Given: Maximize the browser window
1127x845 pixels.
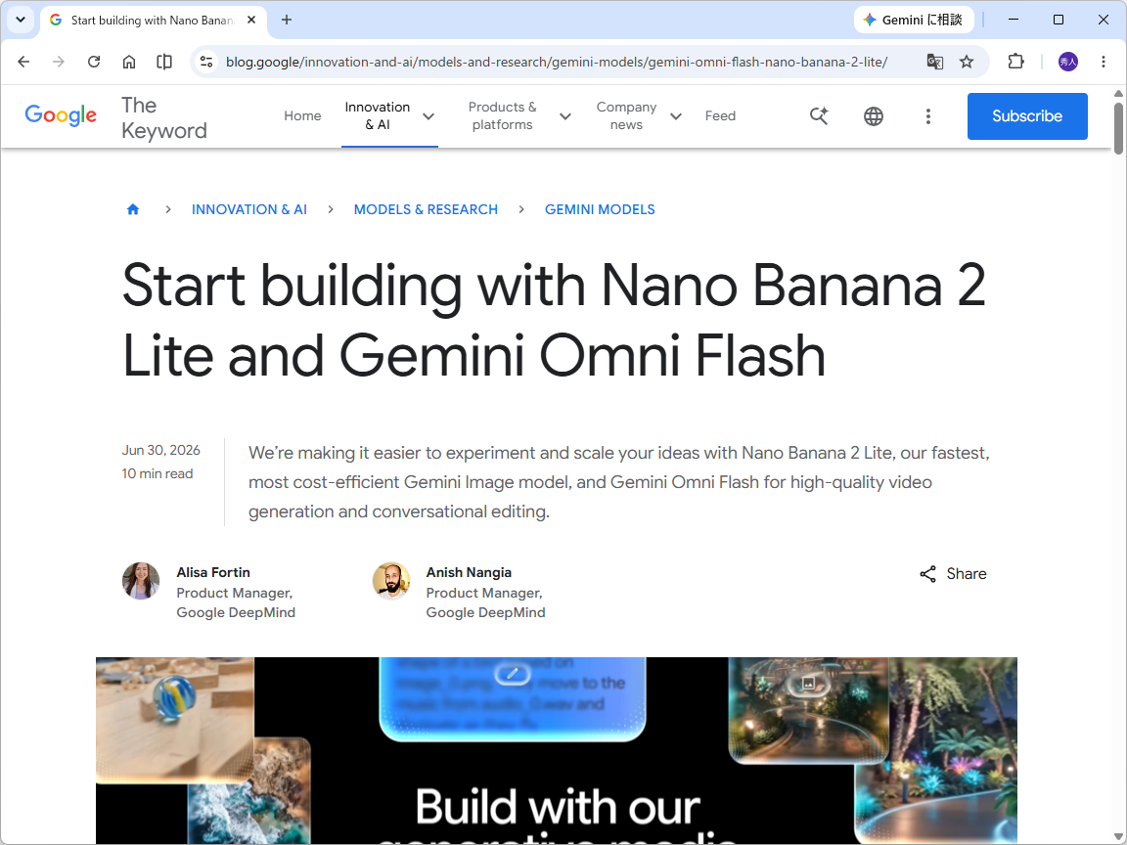Looking at the screenshot, I should (1058, 21).
